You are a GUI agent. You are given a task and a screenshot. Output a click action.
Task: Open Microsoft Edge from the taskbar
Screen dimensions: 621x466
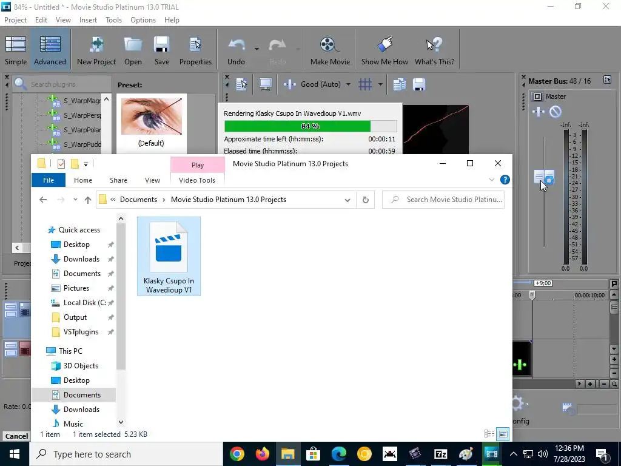pos(338,454)
